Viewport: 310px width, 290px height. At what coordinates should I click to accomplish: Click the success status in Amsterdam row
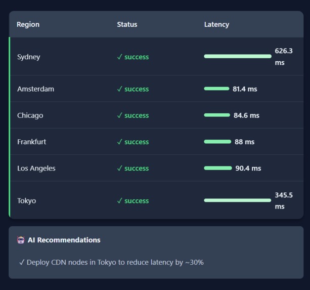(x=133, y=89)
